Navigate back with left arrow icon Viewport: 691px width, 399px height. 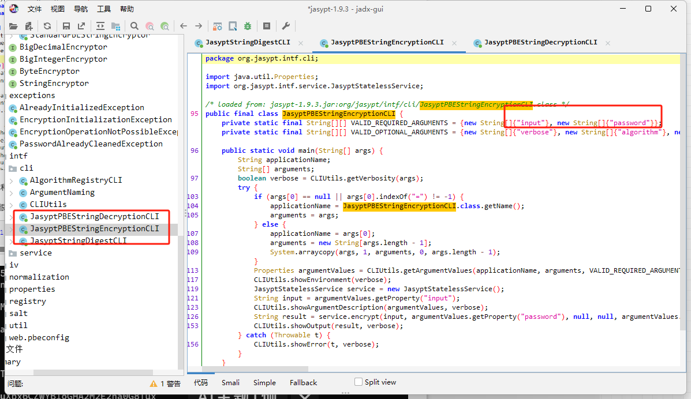(x=184, y=26)
